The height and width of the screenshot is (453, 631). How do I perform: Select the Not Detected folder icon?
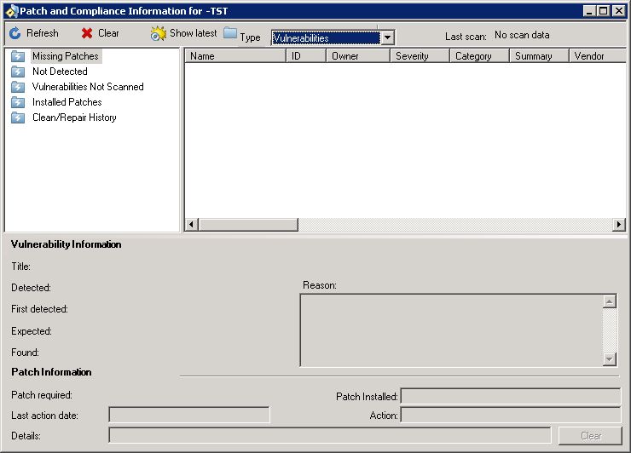[18, 72]
